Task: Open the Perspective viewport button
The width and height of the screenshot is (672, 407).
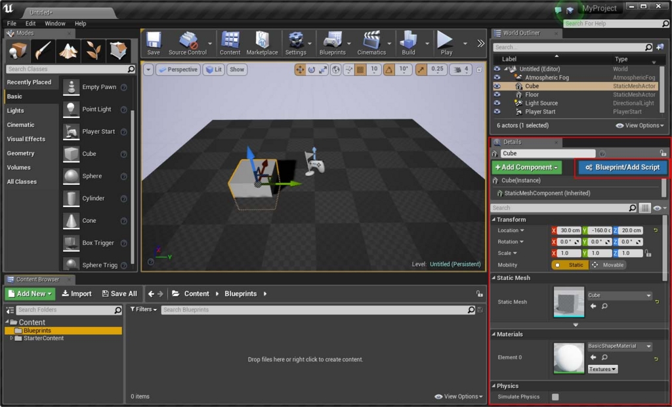Action: point(178,69)
